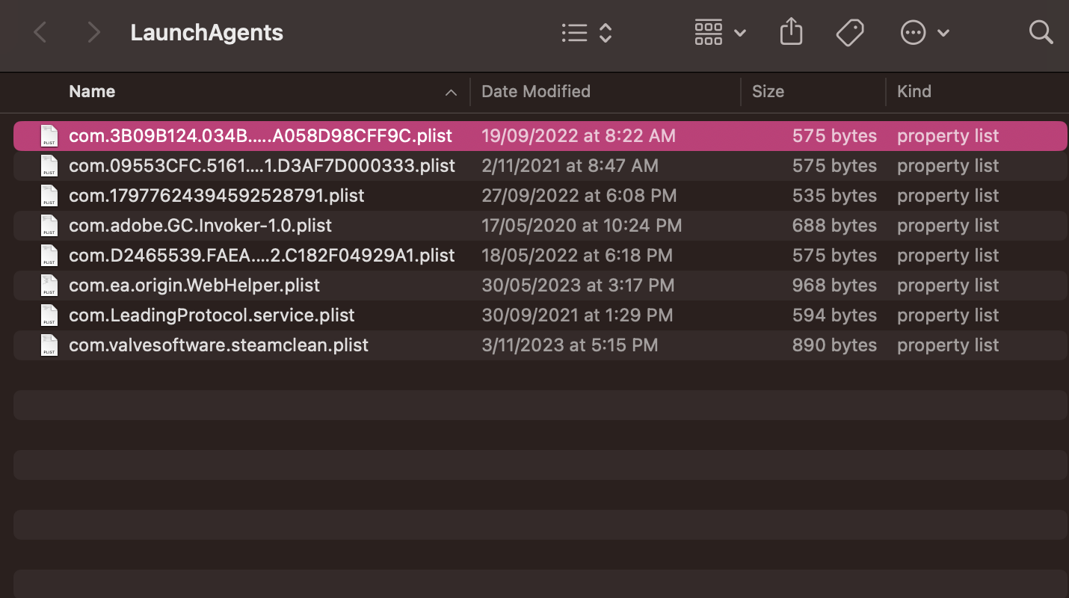Image resolution: width=1069 pixels, height=598 pixels.
Task: Click the plist icon beside com.ea.origin.WebHelper.plist
Action: click(x=49, y=285)
